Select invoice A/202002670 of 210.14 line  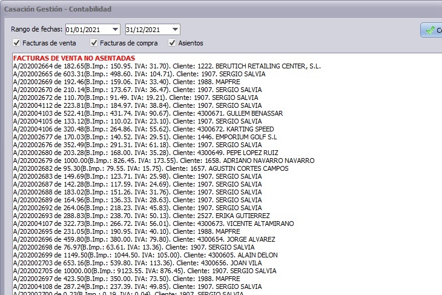pos(137,90)
